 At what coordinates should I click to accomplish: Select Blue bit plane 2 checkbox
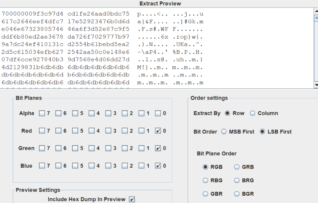point(125,166)
